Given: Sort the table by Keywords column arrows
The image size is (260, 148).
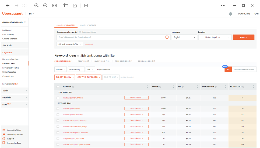Looking at the screenshot, I should click(x=147, y=87).
